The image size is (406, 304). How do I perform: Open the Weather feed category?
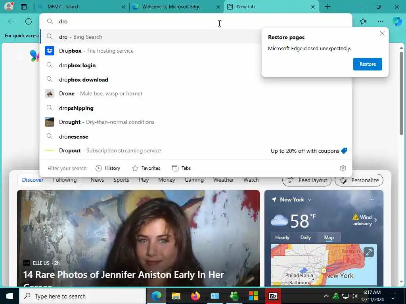(224, 180)
